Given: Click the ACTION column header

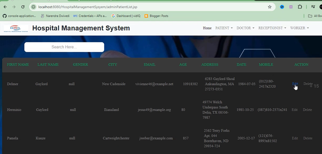Looking at the screenshot, I should point(301,64).
